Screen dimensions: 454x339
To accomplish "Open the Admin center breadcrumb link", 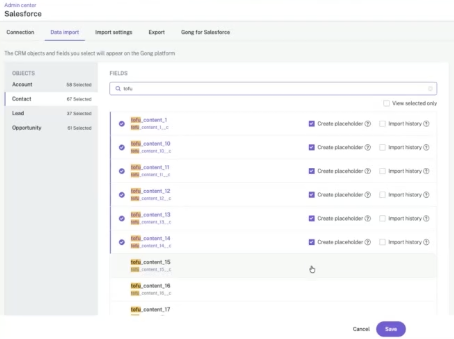I will (x=20, y=5).
